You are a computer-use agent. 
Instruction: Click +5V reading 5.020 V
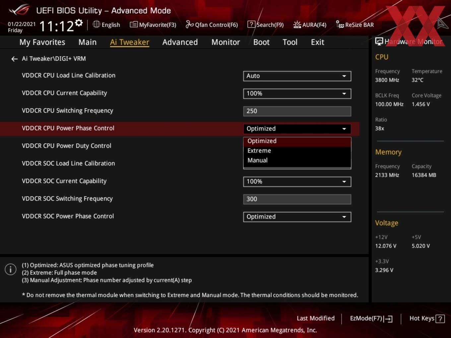[x=420, y=246]
